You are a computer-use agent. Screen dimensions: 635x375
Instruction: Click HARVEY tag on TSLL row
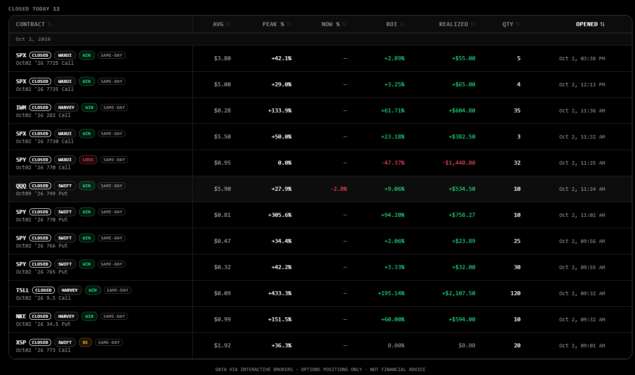(70, 290)
